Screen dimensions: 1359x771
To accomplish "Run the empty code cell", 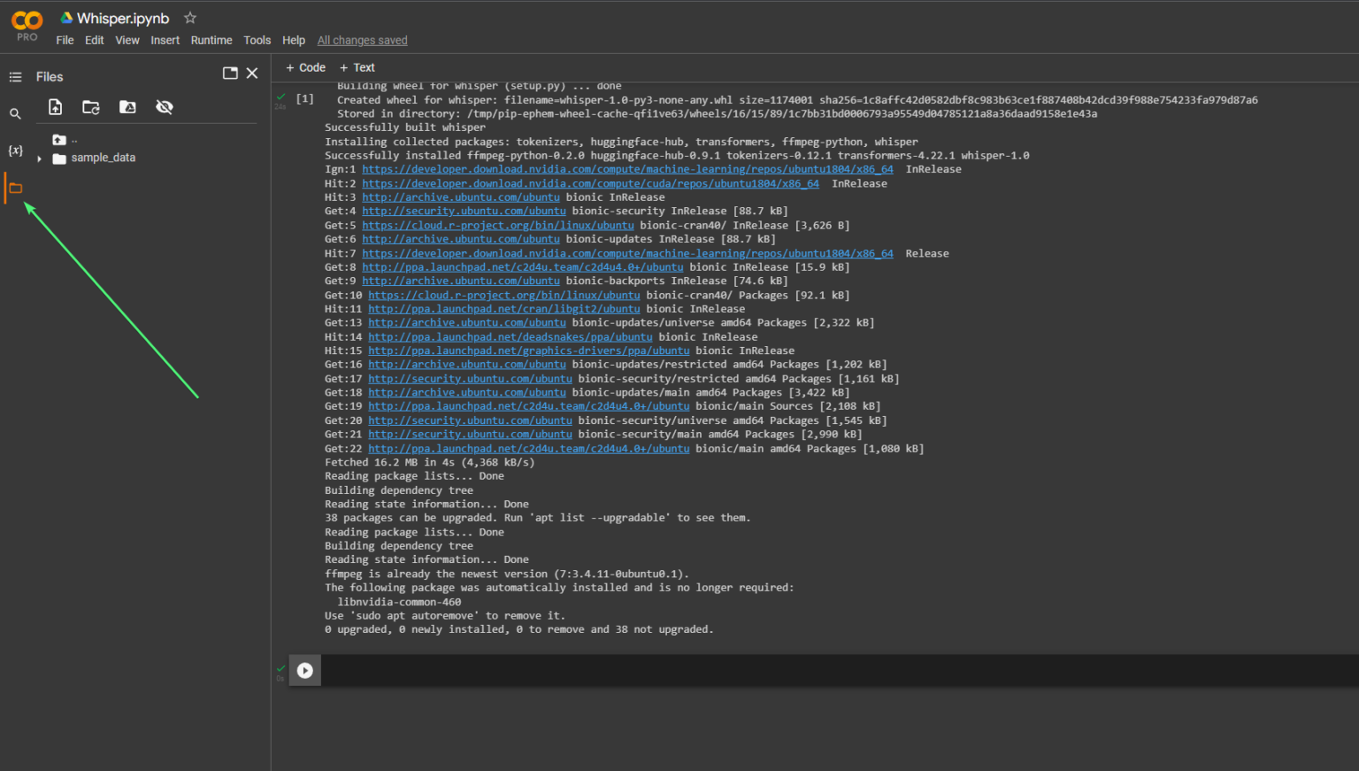I will (305, 671).
